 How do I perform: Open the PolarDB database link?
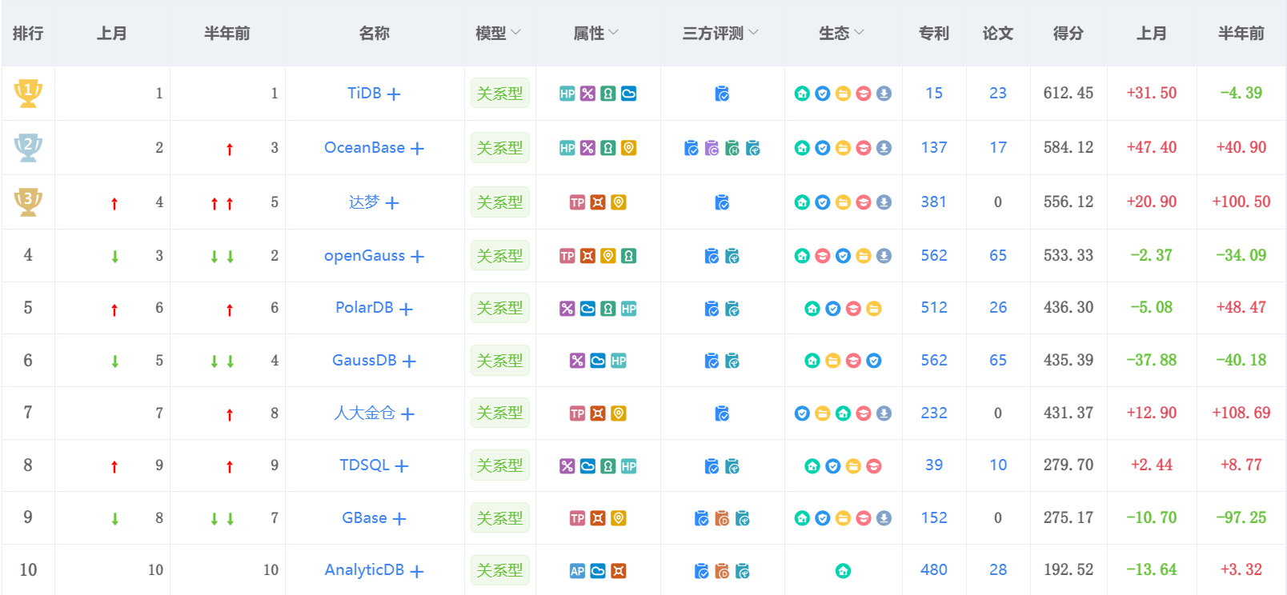(x=364, y=308)
